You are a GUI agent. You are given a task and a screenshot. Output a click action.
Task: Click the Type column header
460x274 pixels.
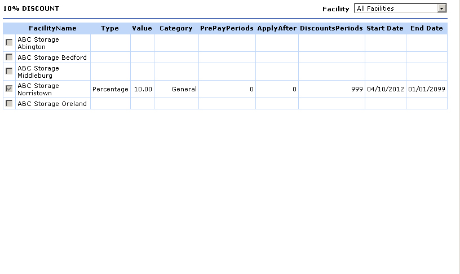pos(110,28)
